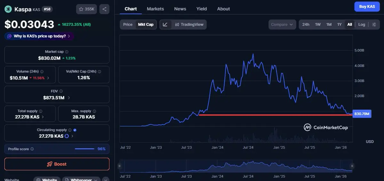Open the Markets tab

tap(155, 9)
